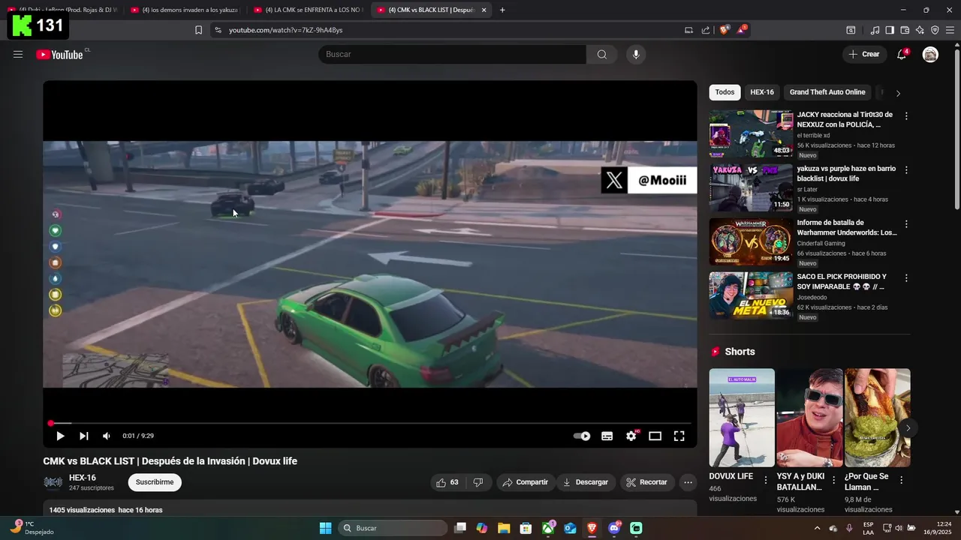Open options for yakuza vs purple haze video
Viewport: 961px width, 540px height.
click(x=906, y=170)
